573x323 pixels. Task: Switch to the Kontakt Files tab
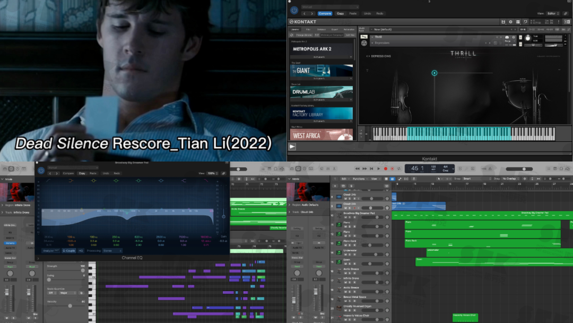[308, 30]
